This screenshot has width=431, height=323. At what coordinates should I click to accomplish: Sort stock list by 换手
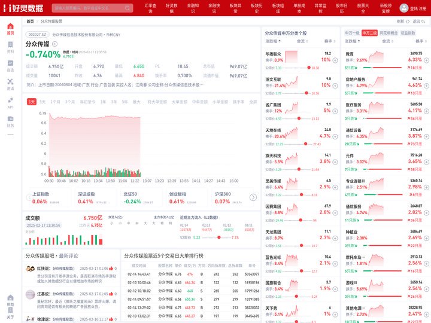[x=330, y=41]
